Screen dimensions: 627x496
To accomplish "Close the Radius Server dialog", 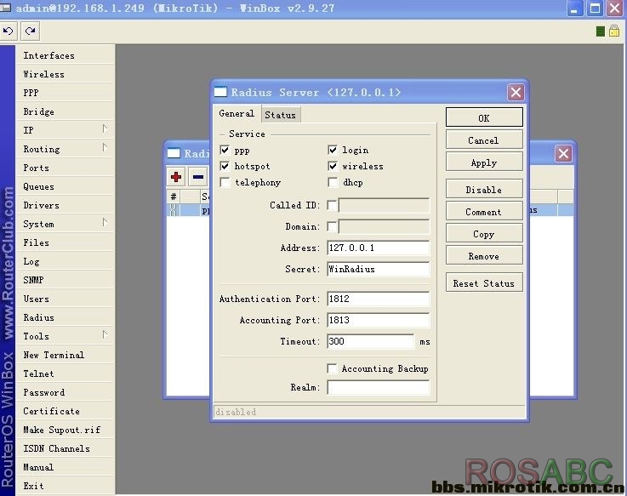I will (516, 93).
